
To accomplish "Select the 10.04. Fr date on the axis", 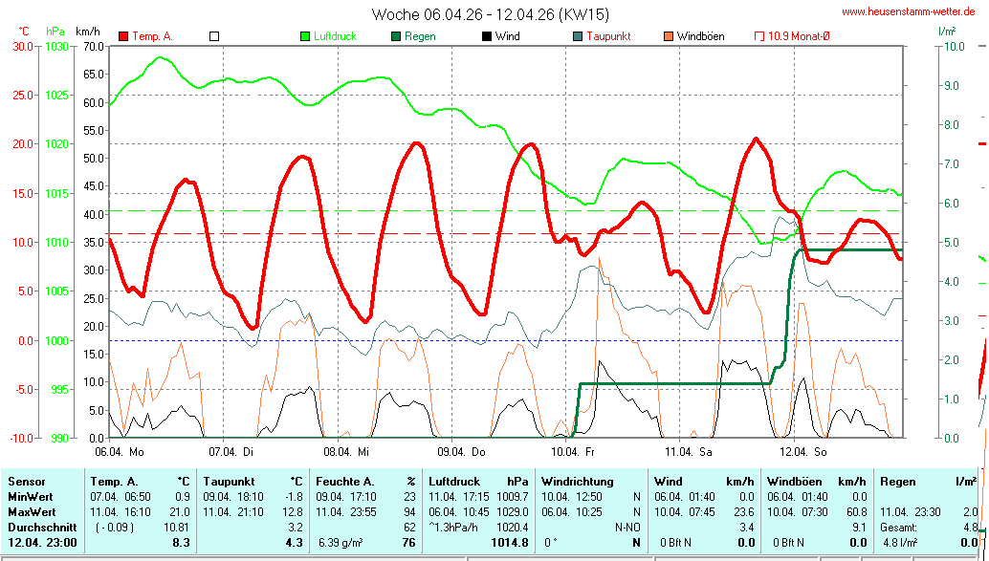I will point(572,451).
